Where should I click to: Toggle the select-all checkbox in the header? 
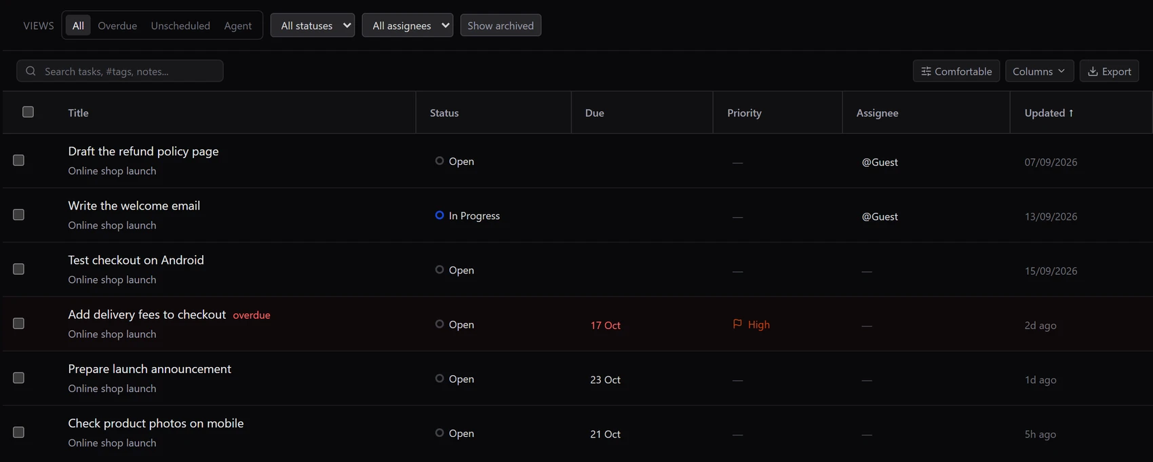(x=28, y=112)
